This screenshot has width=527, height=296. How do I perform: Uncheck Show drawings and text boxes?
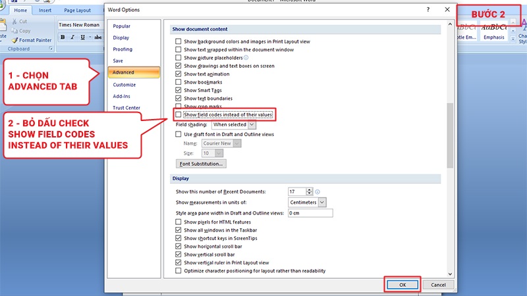pyautogui.click(x=178, y=66)
